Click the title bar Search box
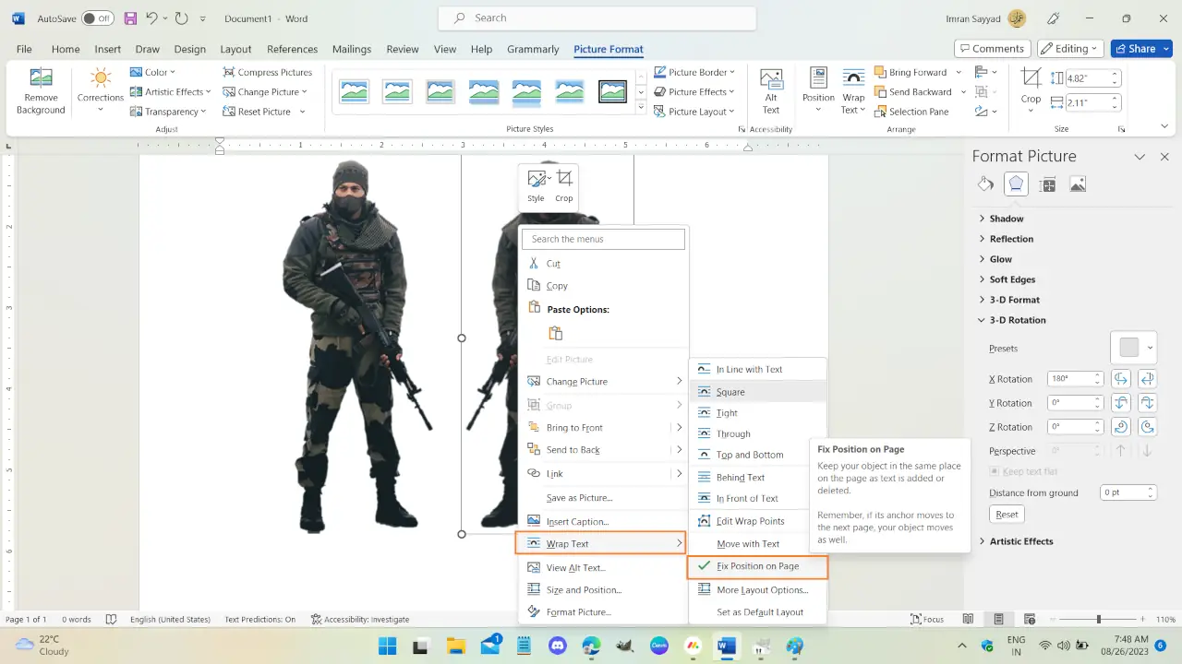1182x664 pixels. 597,18
